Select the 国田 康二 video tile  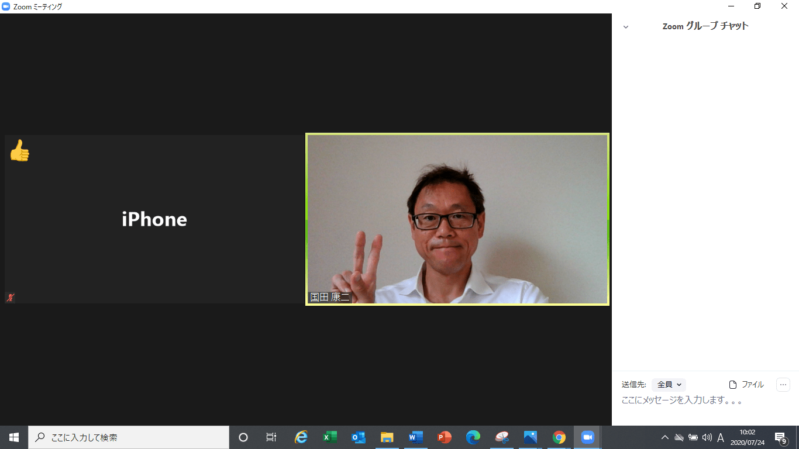tap(457, 219)
